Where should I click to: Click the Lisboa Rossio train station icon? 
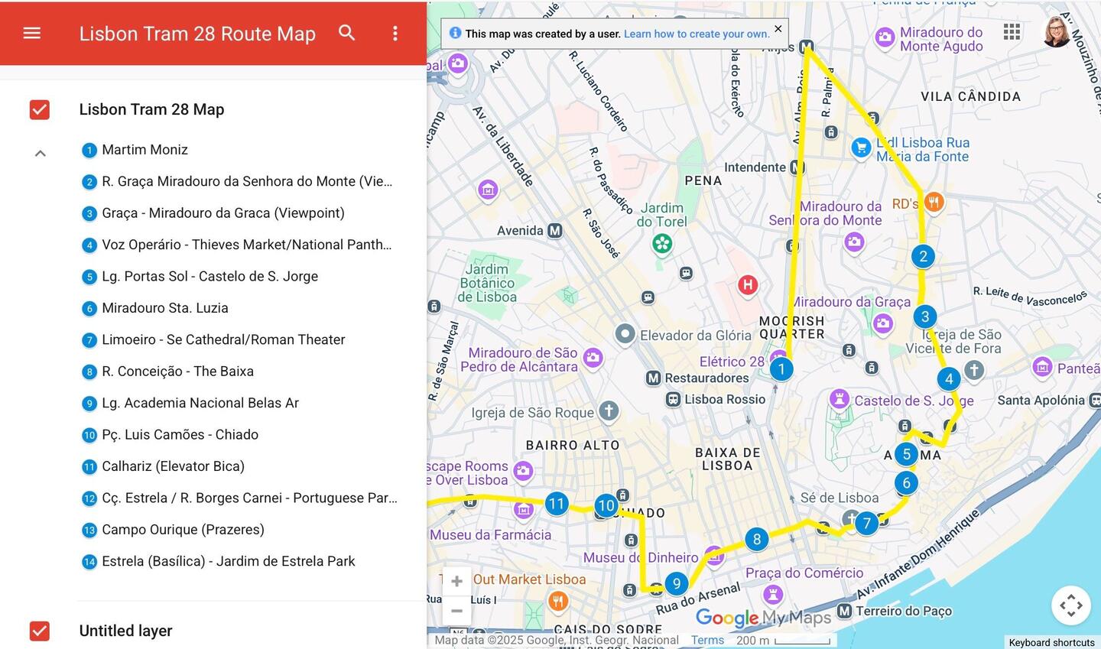[673, 399]
